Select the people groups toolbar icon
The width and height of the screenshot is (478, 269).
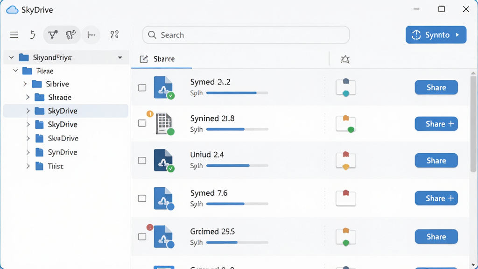click(x=71, y=35)
